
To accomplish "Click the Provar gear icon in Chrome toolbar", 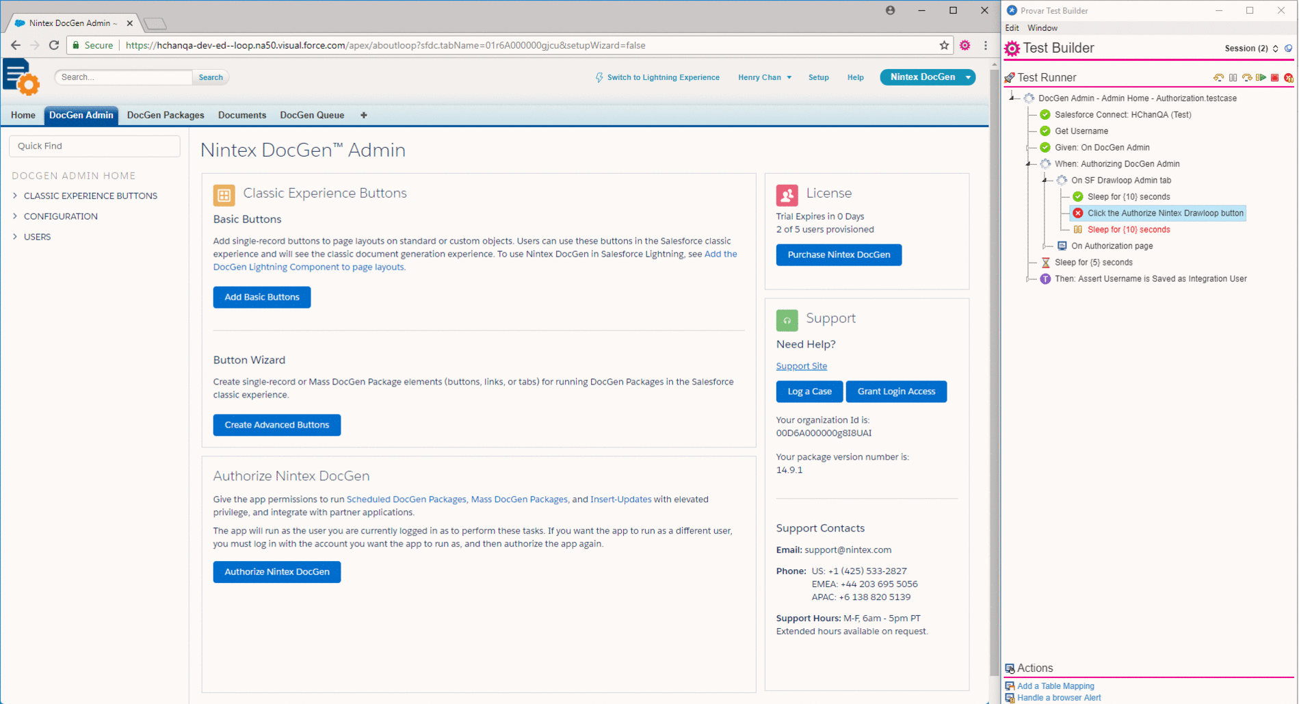I will click(965, 45).
